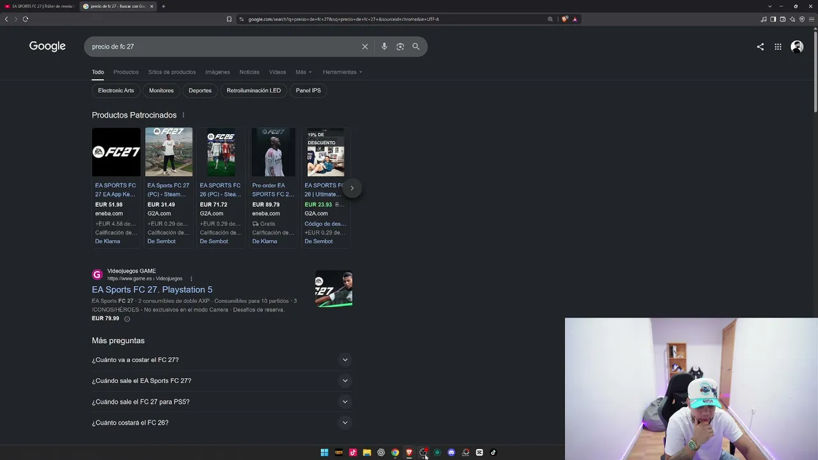This screenshot has width=818, height=460.
Task: Open the Windows Start menu
Action: 325,452
